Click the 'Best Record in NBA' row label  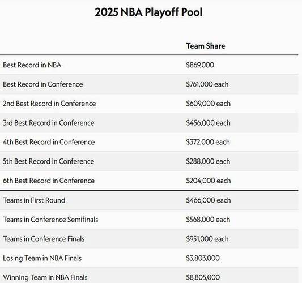click(x=32, y=65)
